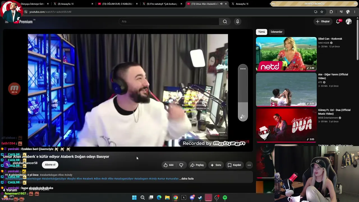Image resolution: width=359 pixels, height=202 pixels.
Task: Switch to the Dünyaya İzlemeye Gelm tab
Action: (x=32, y=4)
